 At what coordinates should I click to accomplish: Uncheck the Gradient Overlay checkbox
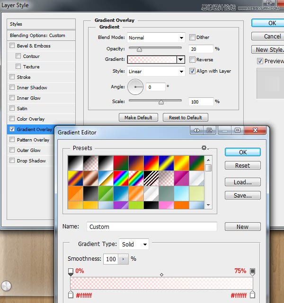click(x=12, y=129)
